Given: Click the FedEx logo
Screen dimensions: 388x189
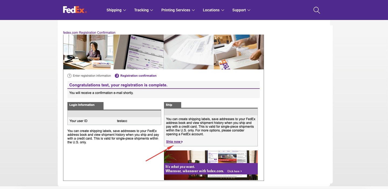Looking at the screenshot, I should pyautogui.click(x=75, y=10).
